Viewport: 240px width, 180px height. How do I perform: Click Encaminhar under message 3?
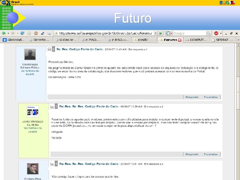pyautogui.click(x=211, y=154)
